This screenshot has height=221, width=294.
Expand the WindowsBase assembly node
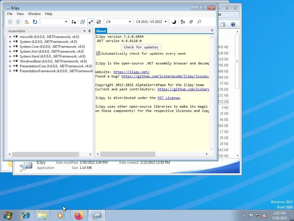[x=10, y=61]
